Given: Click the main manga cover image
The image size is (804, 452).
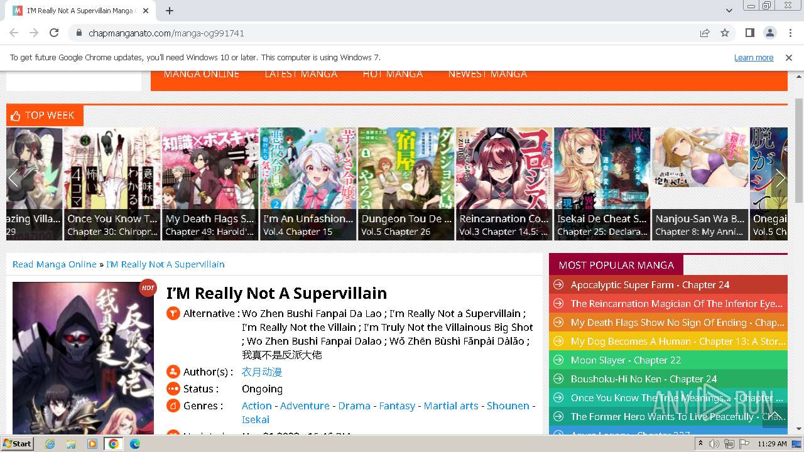Looking at the screenshot, I should click(x=83, y=358).
